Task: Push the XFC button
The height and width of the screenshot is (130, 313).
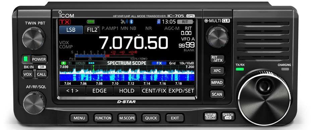Action: click(x=217, y=70)
